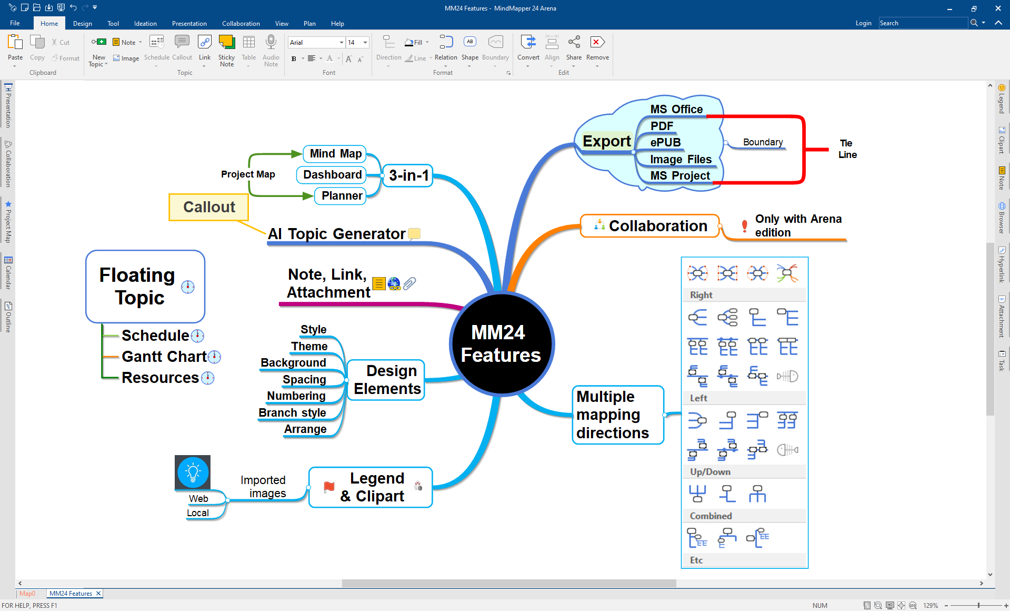Expand the Paste options arrow
Screen dimensions: 1010x611
pyautogui.click(x=15, y=66)
